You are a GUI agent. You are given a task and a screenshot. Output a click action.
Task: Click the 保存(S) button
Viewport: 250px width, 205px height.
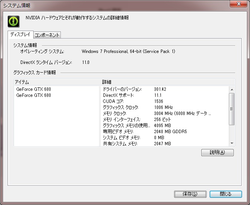190,194
